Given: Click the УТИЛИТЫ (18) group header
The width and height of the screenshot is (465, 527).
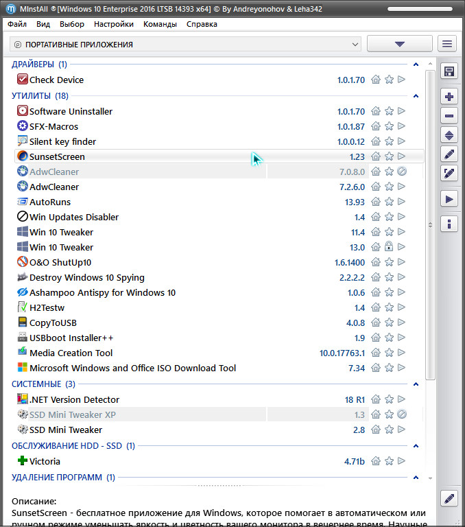Looking at the screenshot, I should 40,96.
